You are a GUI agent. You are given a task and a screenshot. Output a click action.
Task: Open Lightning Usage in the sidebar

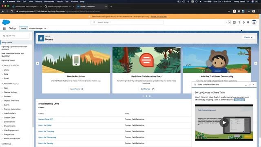click(x=8, y=60)
